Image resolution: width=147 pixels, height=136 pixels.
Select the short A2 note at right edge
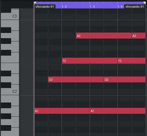point(139,35)
